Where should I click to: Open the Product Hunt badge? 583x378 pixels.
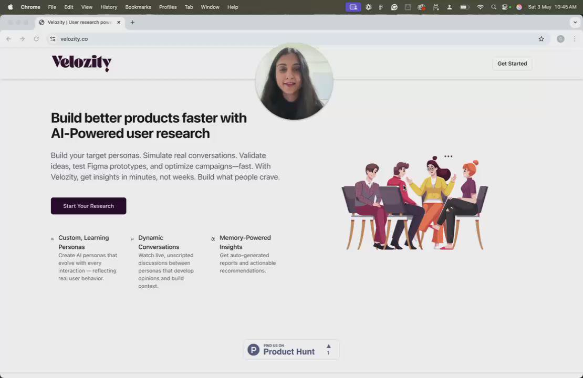[291, 349]
